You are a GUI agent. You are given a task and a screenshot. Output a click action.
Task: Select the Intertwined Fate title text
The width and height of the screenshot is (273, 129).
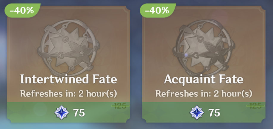coord(68,79)
